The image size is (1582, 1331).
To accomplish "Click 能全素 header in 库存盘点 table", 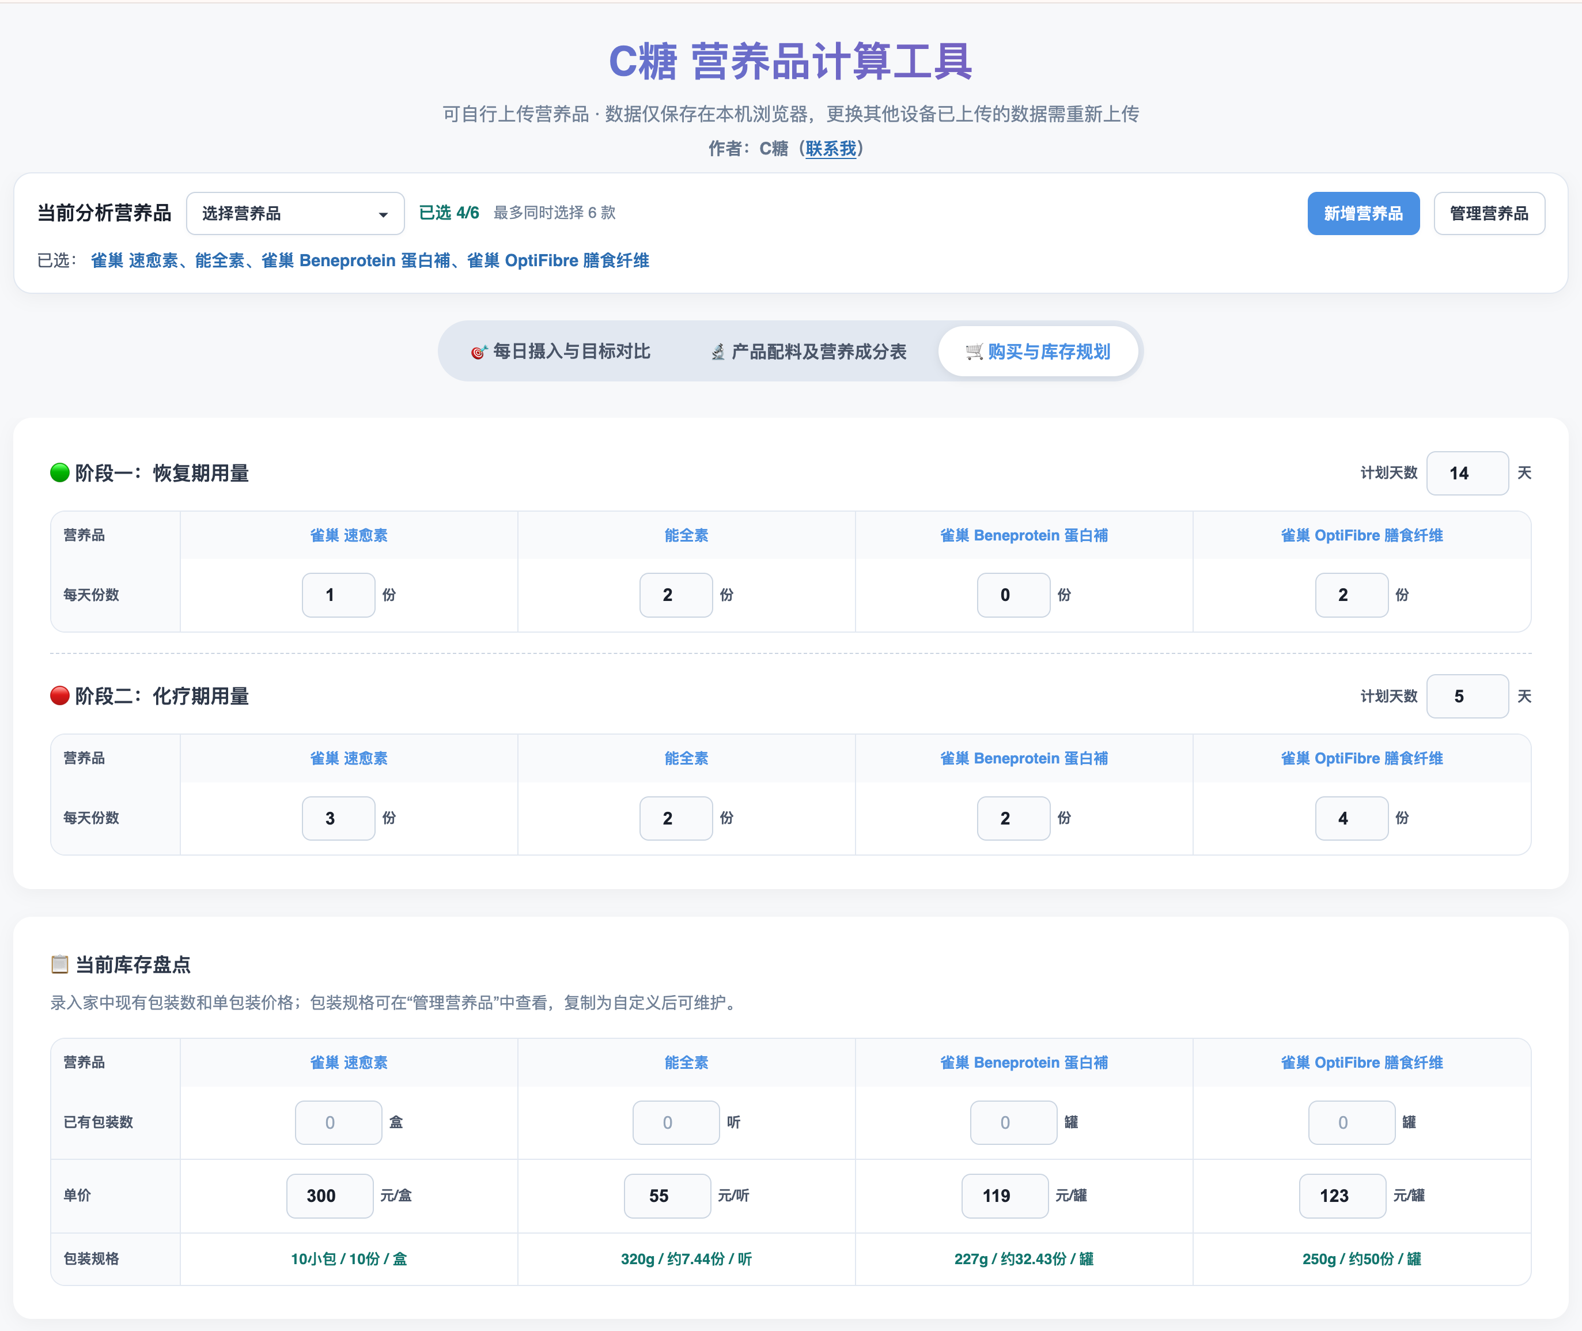I will [x=686, y=1062].
